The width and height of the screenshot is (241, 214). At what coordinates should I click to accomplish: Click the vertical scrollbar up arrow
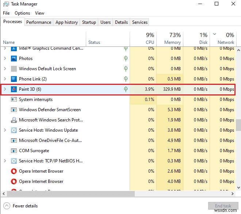click(x=238, y=50)
